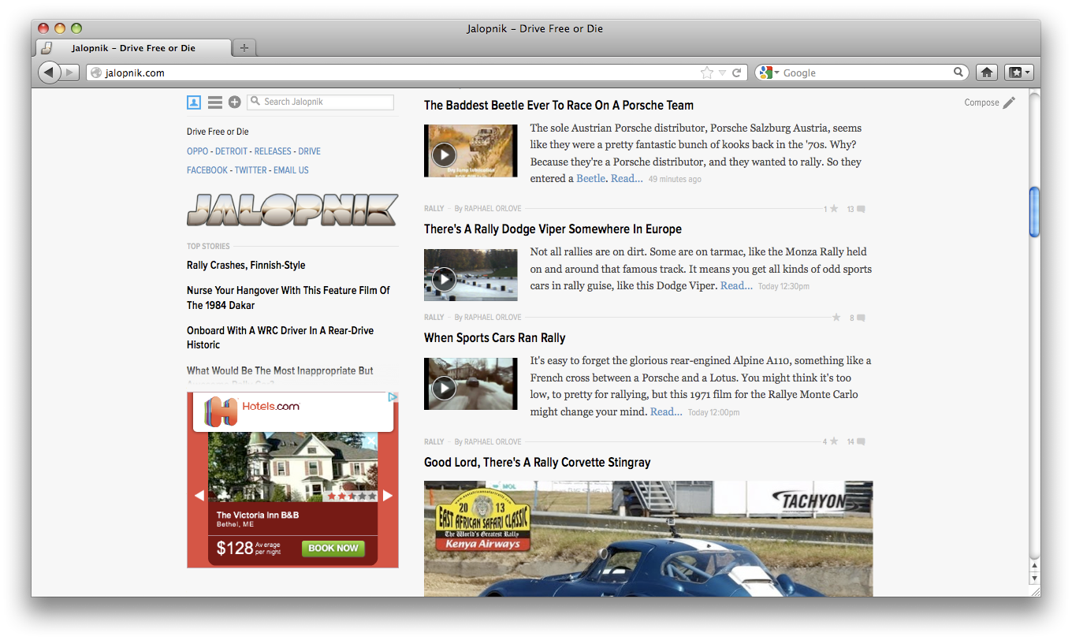The height and width of the screenshot is (640, 1072).
Task: Open top story Nurse Your Hangover 1984 Dakar
Action: coord(288,298)
